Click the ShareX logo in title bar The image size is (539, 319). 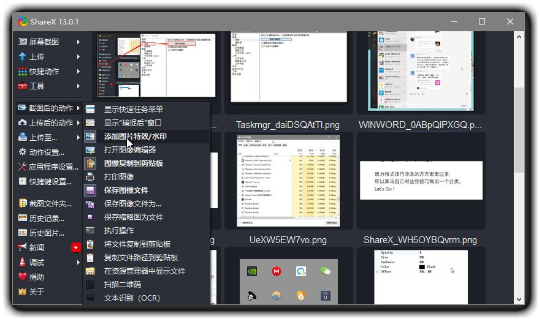point(23,21)
